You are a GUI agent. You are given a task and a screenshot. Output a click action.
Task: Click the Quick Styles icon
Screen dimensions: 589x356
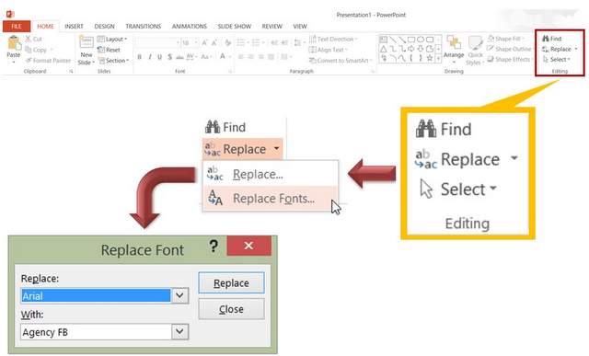point(475,43)
